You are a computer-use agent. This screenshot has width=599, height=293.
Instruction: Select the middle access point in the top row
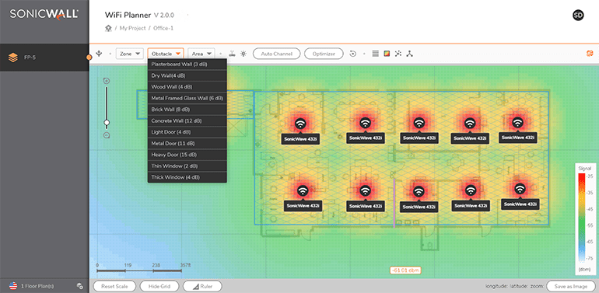[x=419, y=124]
